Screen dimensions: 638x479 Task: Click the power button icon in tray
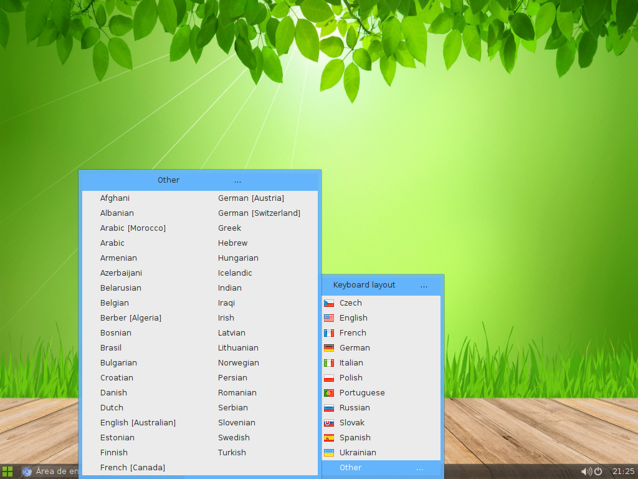pos(598,472)
